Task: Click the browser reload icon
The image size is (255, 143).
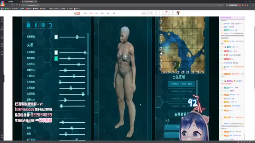Action: tap(12, 5)
